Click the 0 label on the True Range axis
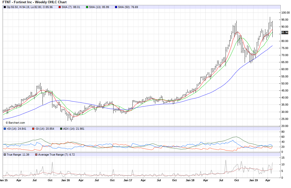 (x=282, y=178)
